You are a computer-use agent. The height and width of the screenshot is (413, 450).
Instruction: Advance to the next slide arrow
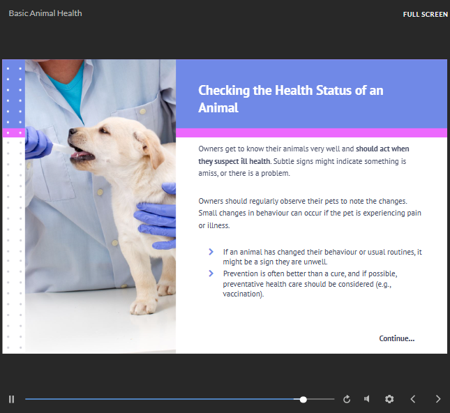pos(438,399)
